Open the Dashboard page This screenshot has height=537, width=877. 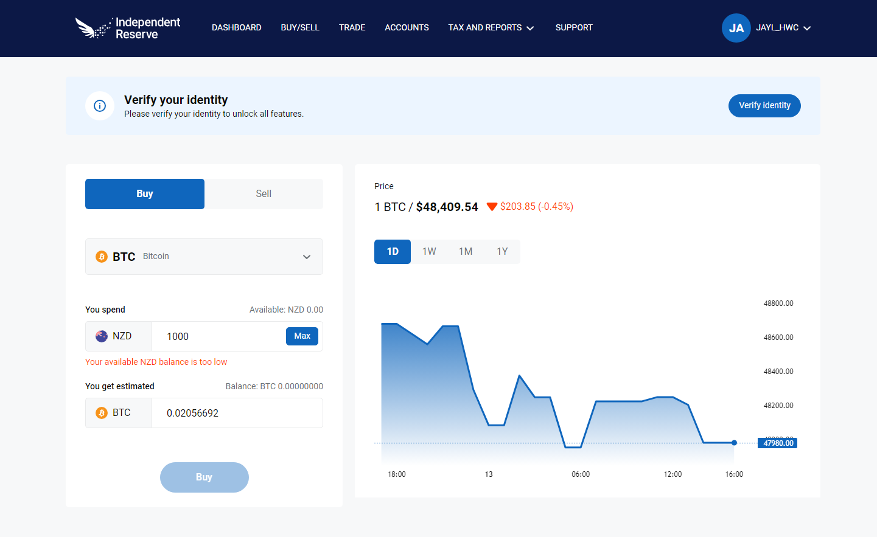click(x=236, y=27)
